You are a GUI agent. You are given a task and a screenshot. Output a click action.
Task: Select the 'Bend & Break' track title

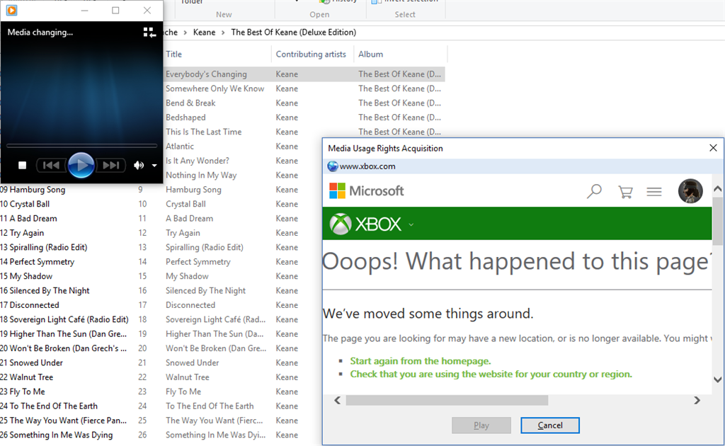[190, 103]
